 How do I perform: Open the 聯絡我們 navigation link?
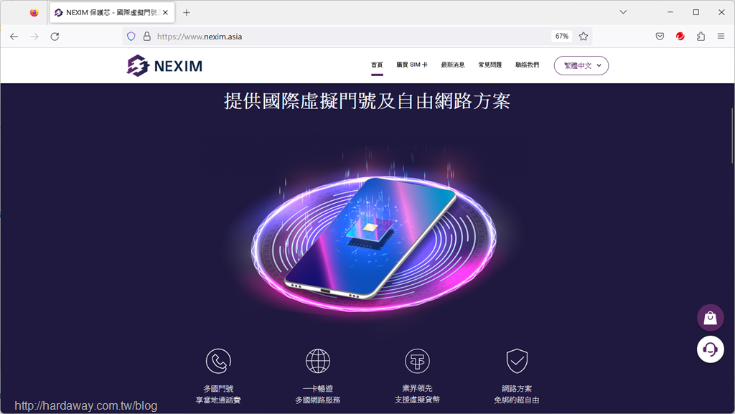[528, 65]
